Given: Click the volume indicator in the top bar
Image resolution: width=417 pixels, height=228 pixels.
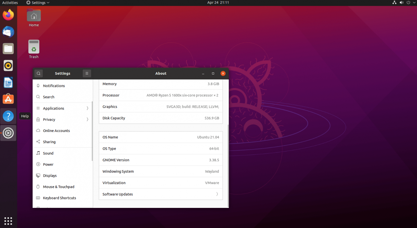Looking at the screenshot, I should pyautogui.click(x=401, y=2).
